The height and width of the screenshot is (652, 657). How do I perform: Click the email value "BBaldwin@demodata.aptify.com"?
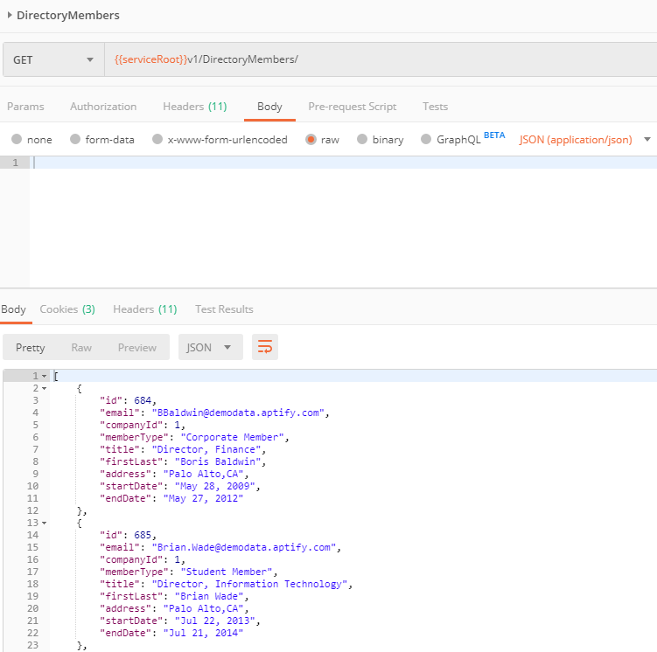coord(238,413)
